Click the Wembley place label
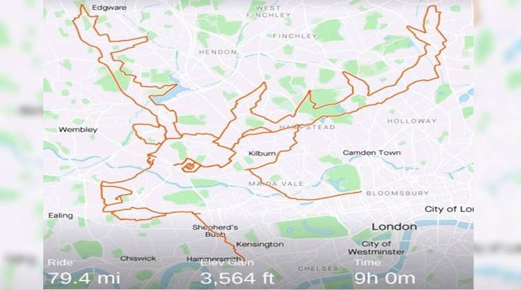Image resolution: width=521 pixels, height=290 pixels. click(78, 130)
